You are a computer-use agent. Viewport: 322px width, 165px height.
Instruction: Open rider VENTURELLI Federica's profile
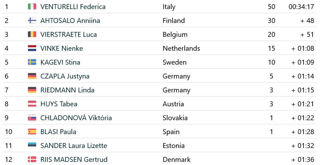[73, 7]
